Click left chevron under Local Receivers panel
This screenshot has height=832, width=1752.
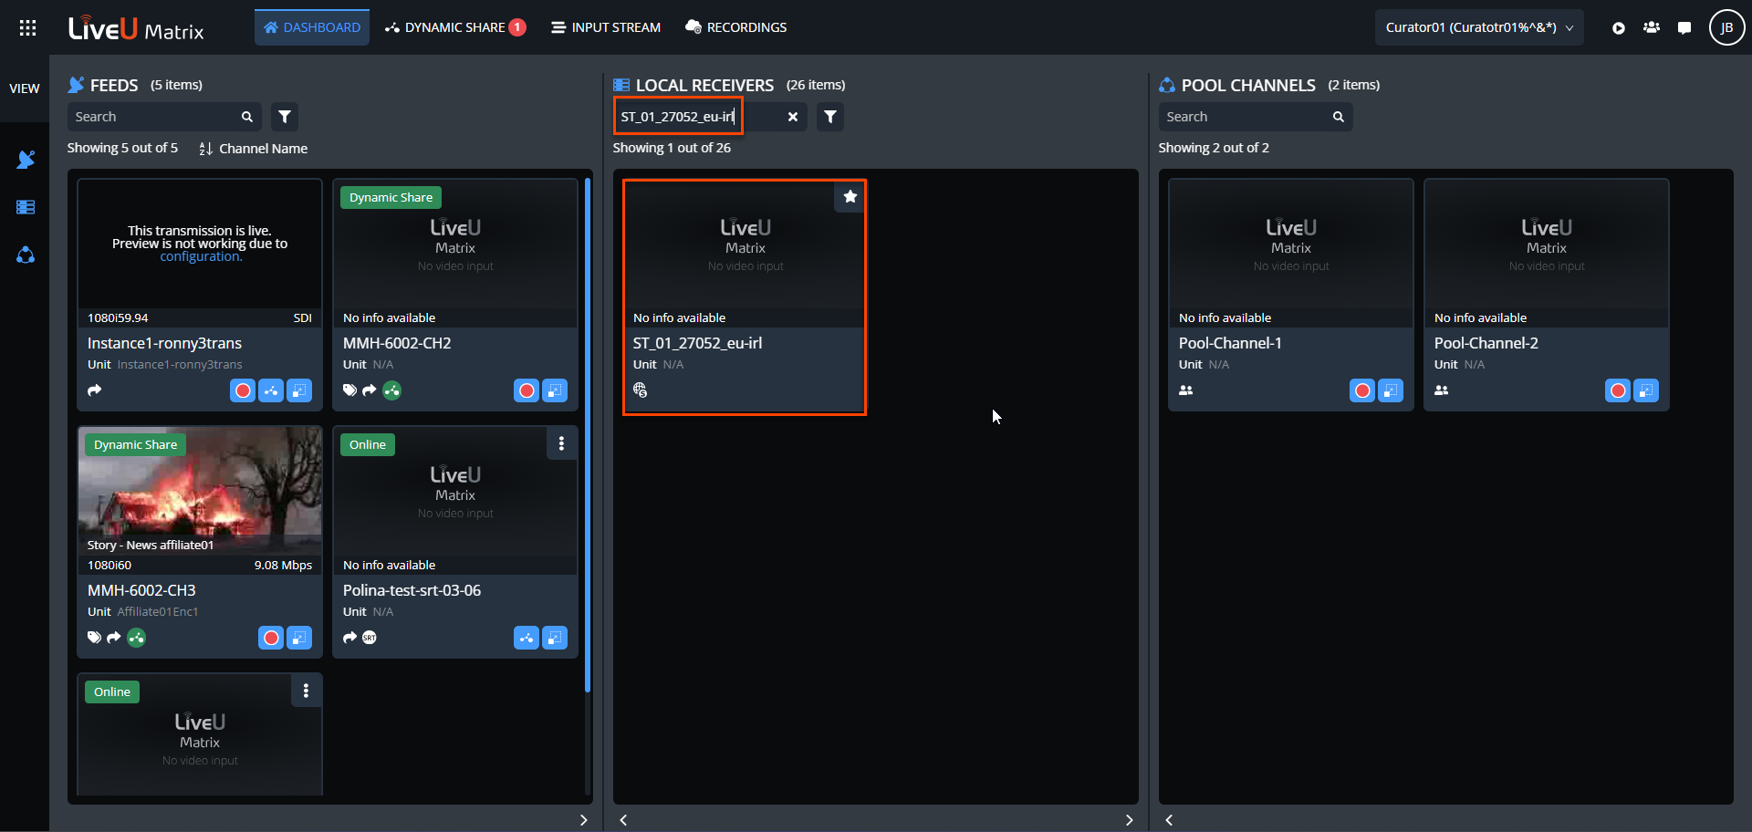(623, 820)
